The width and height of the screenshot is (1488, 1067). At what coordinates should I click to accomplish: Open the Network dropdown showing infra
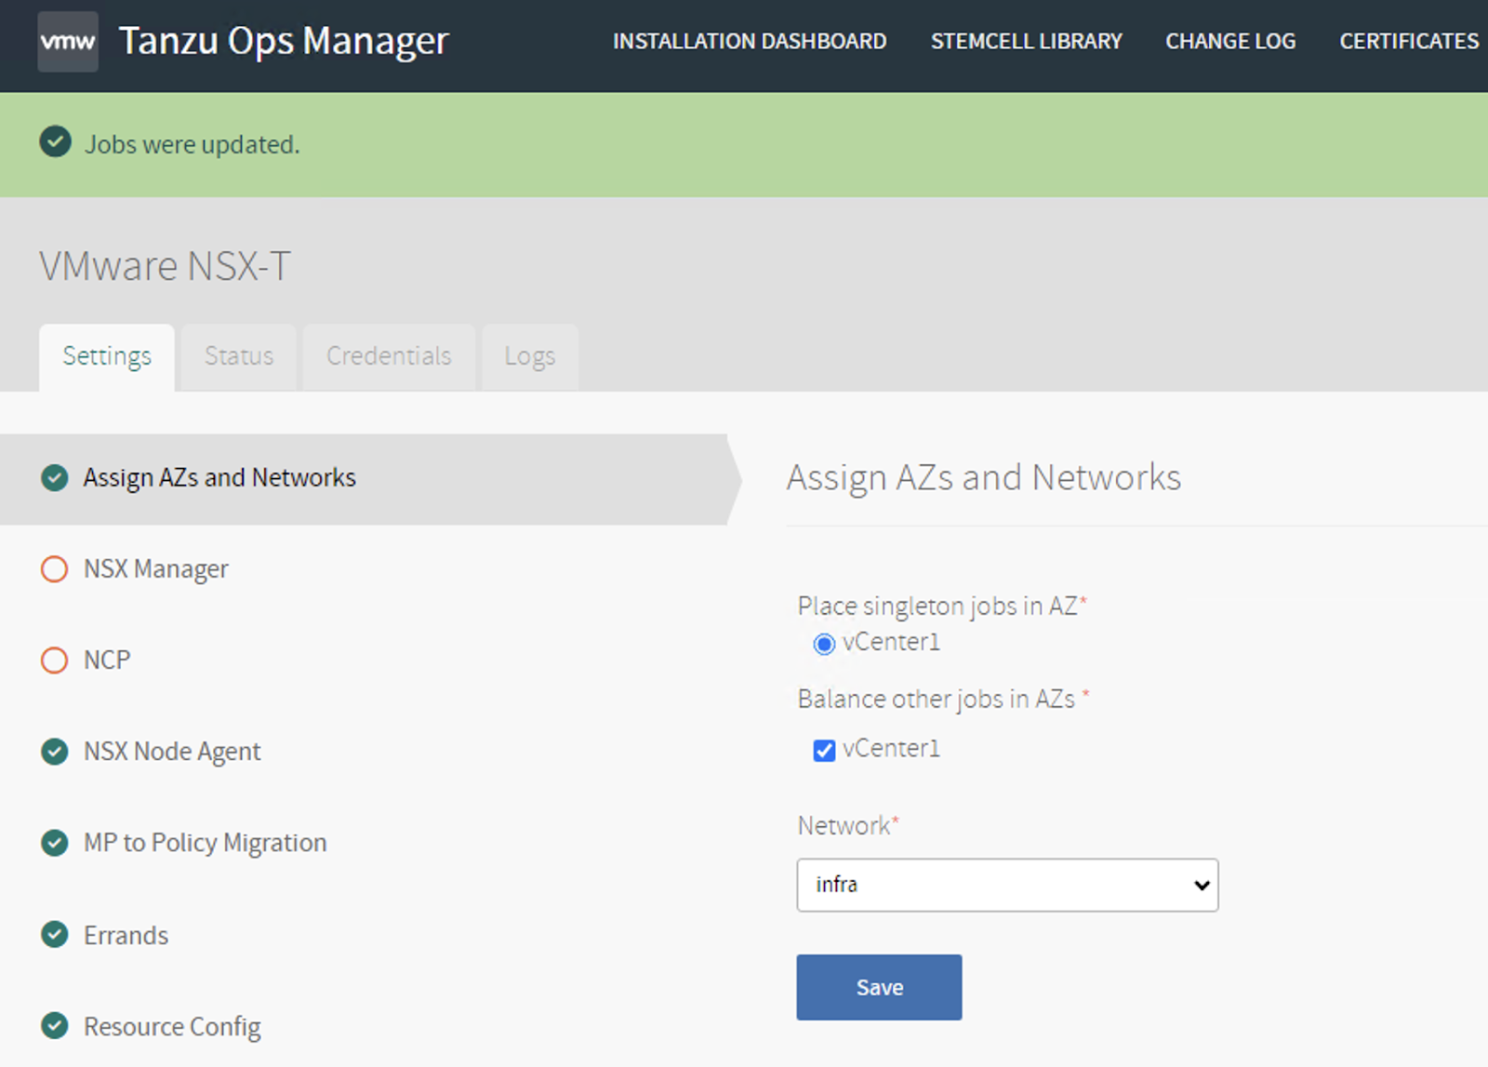click(1007, 885)
